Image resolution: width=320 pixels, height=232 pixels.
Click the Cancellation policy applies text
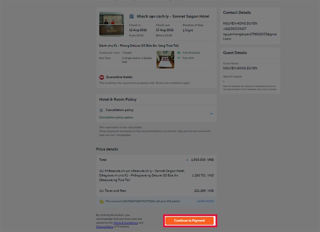point(116,117)
